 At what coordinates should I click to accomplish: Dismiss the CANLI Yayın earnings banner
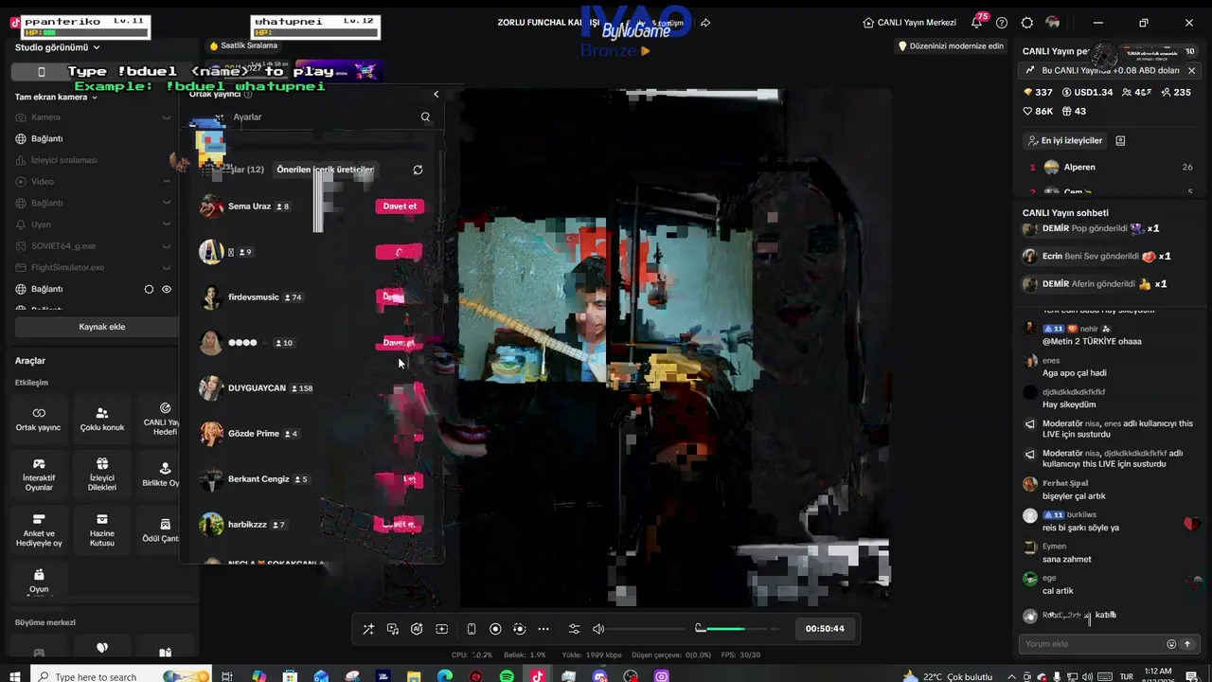[1191, 71]
